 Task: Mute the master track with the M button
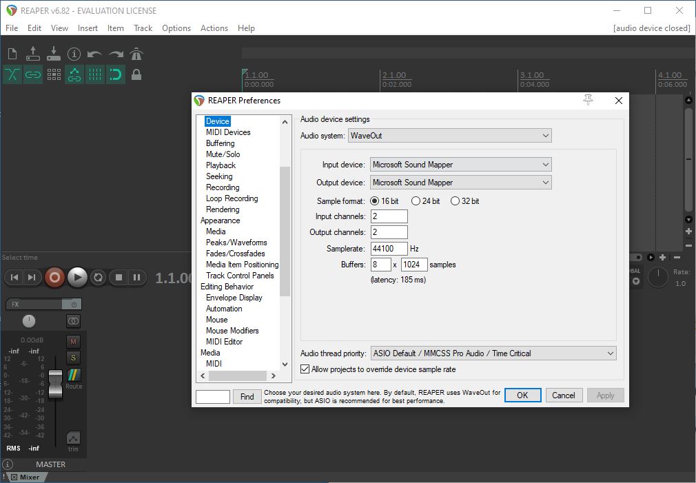(x=73, y=341)
